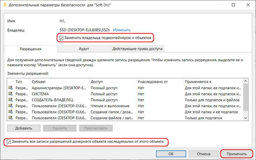Click the Применить button
Viewport: 256px width, 160px height.
(x=237, y=154)
